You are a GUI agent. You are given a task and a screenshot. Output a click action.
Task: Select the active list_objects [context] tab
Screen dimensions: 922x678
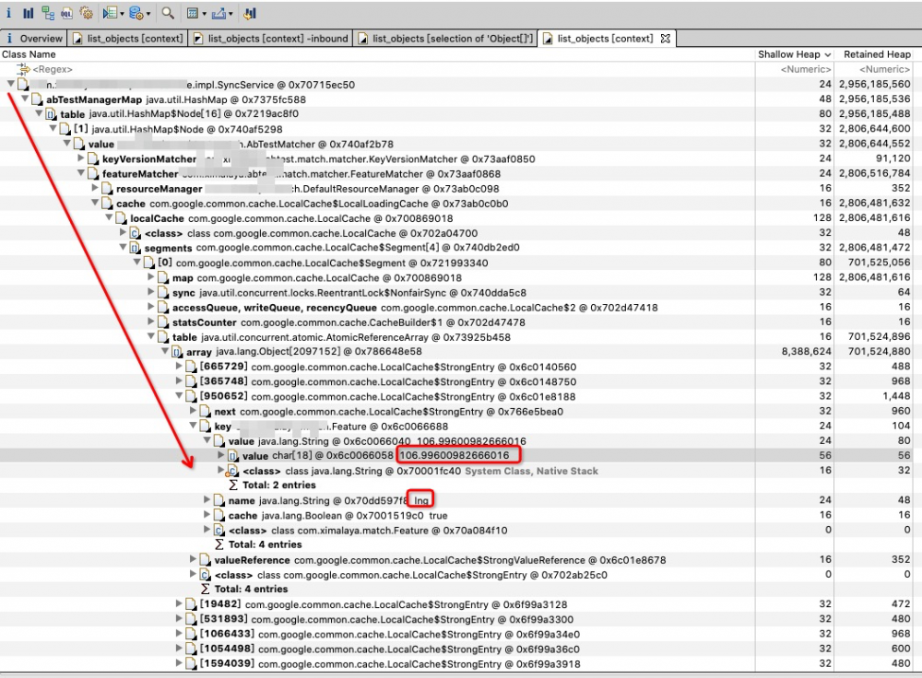(x=605, y=38)
